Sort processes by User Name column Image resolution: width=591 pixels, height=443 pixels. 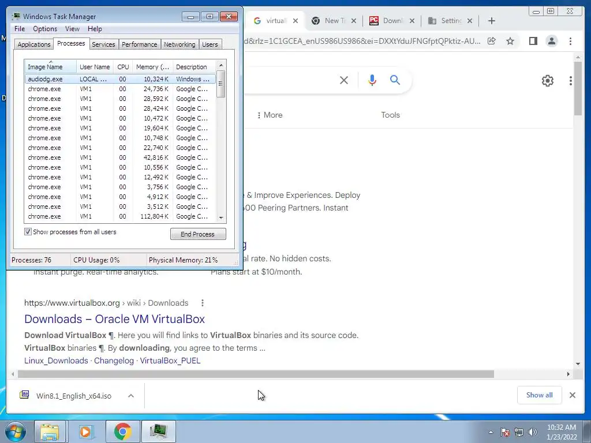tap(95, 67)
